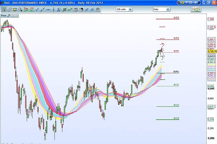
Task: Click the M S3 pivot label
Action: [x=176, y=118]
